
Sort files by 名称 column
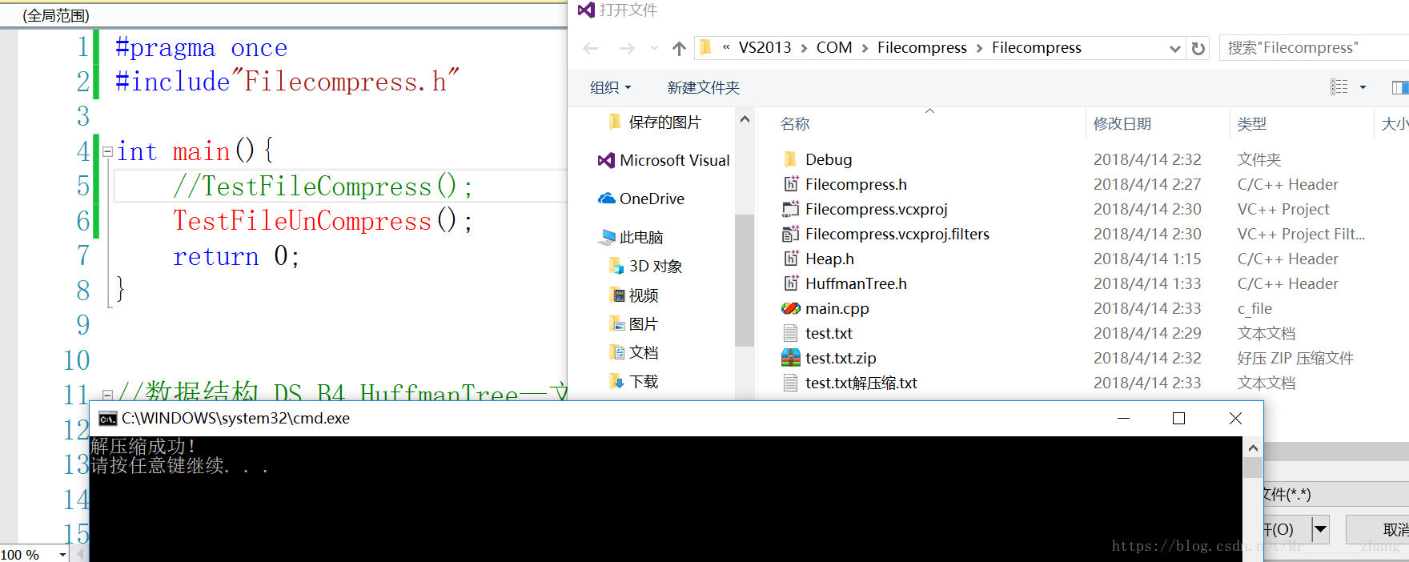795,124
